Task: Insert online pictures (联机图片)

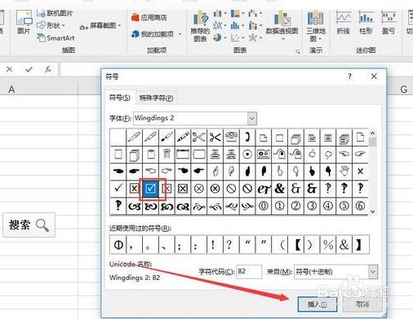Action: (55, 13)
